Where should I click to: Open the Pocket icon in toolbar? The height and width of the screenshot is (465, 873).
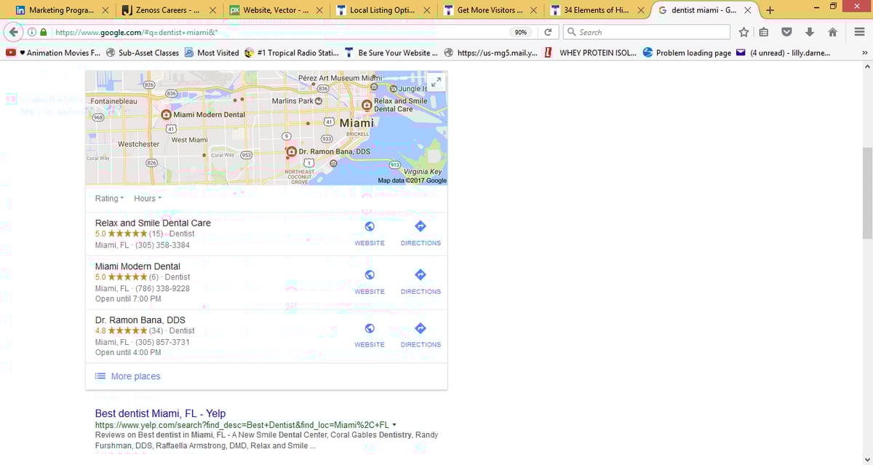pyautogui.click(x=786, y=32)
